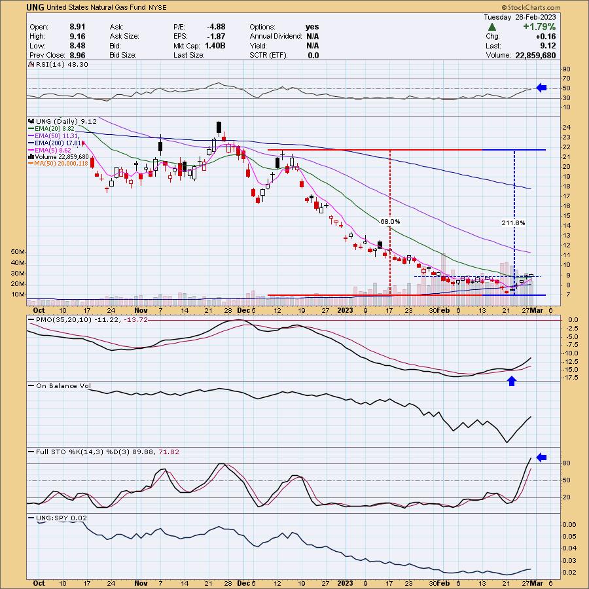Click the RSI(14) indicator legend icon
The width and height of the screenshot is (589, 589).
tap(31, 65)
